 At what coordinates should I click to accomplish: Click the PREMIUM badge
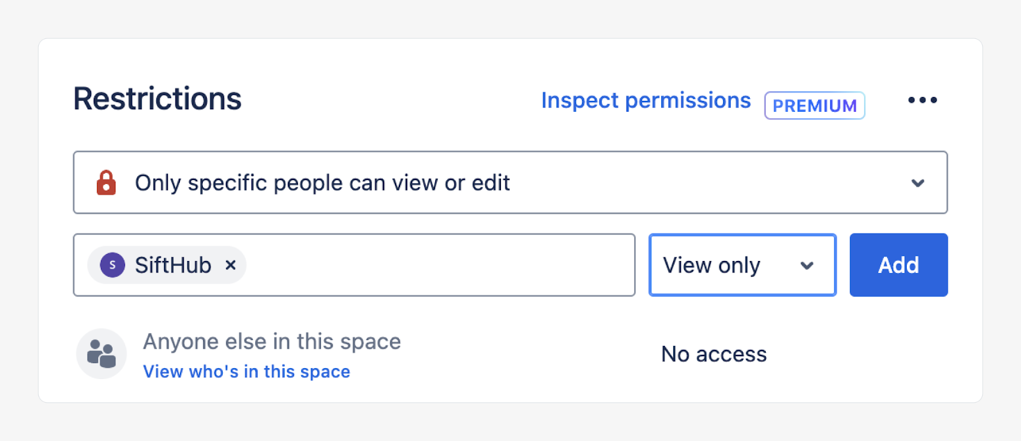814,105
